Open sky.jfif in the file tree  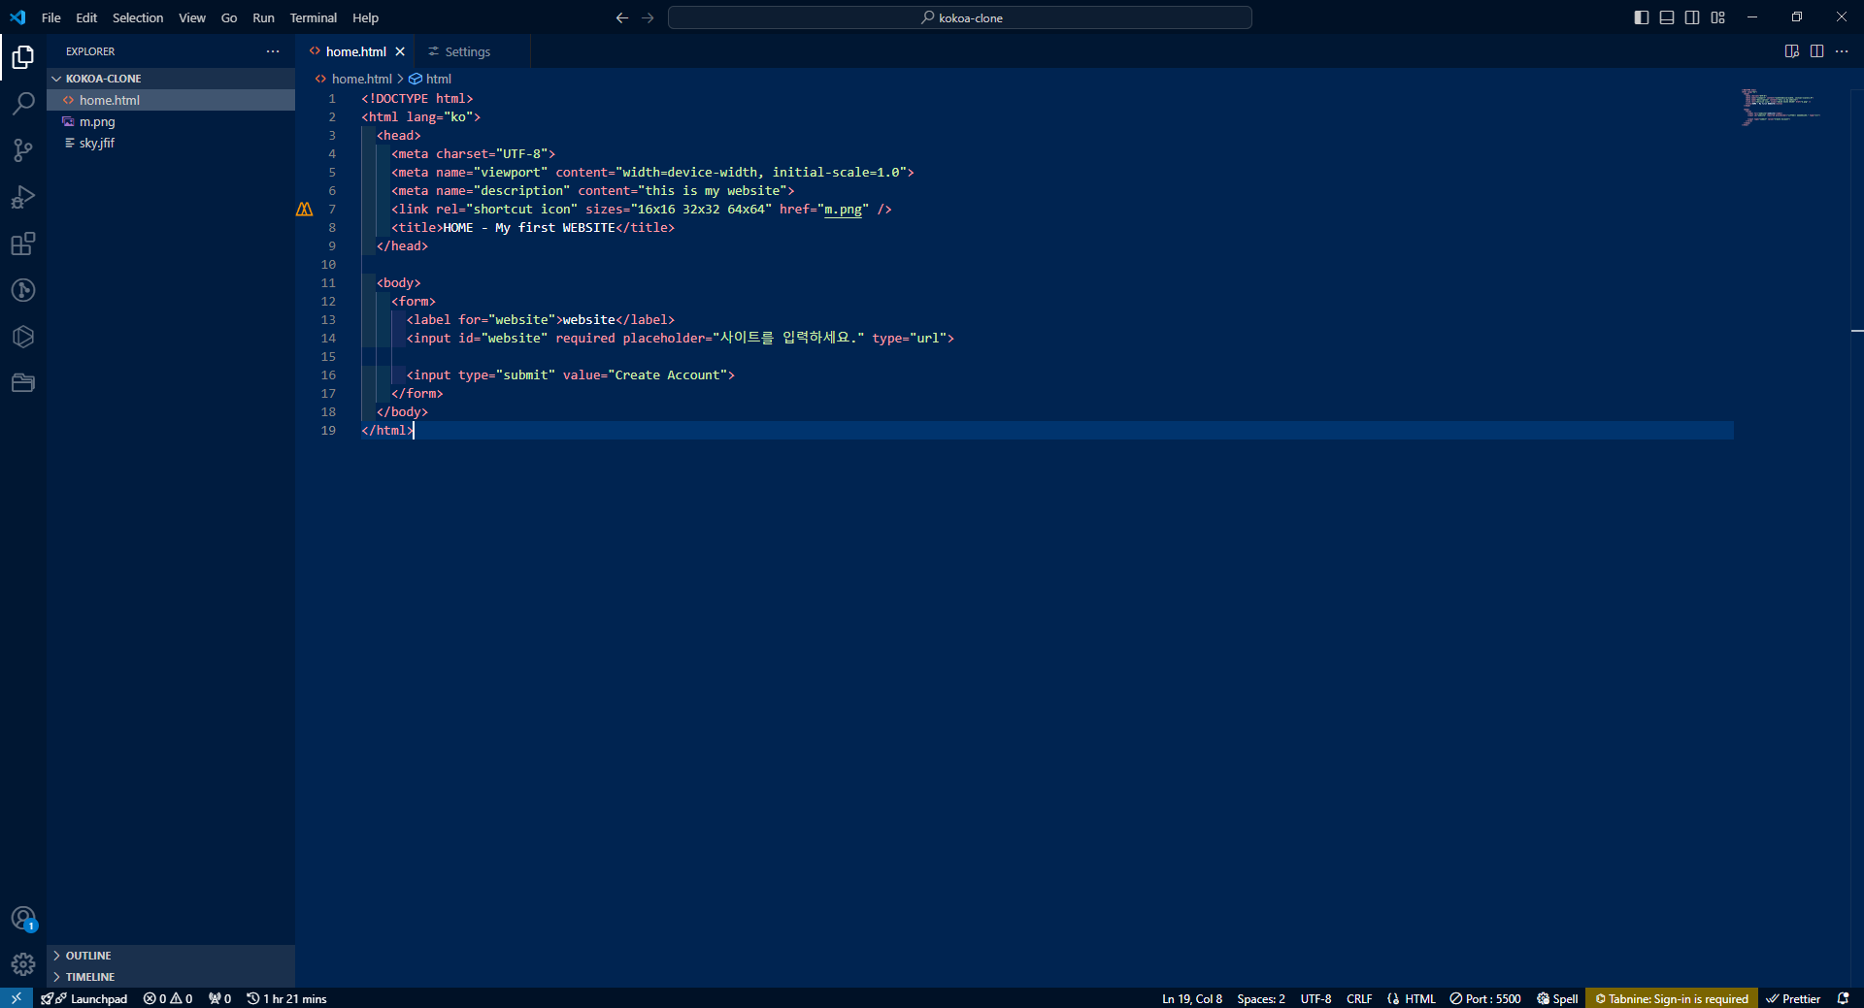171,143
